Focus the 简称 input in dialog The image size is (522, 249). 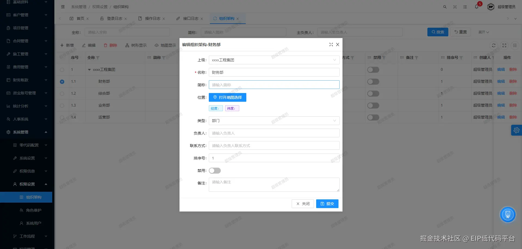coord(274,85)
